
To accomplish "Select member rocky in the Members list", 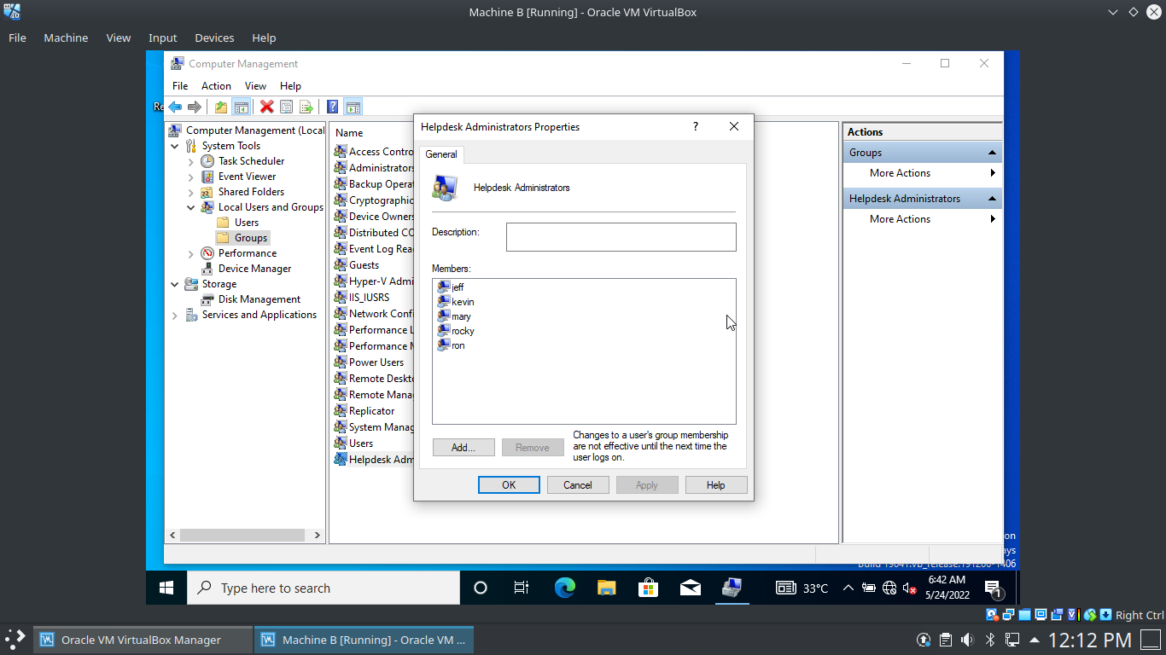I will 463,331.
